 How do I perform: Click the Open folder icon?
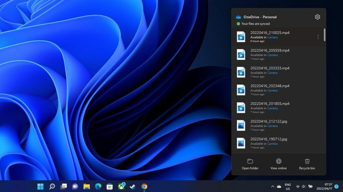click(x=250, y=161)
